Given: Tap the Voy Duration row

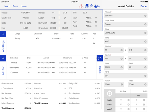Looking at the screenshot, I should click(84, 103).
